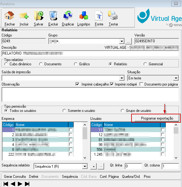Click Definir in bottom menu
182x187 pixels.
pyautogui.click(x=34, y=177)
